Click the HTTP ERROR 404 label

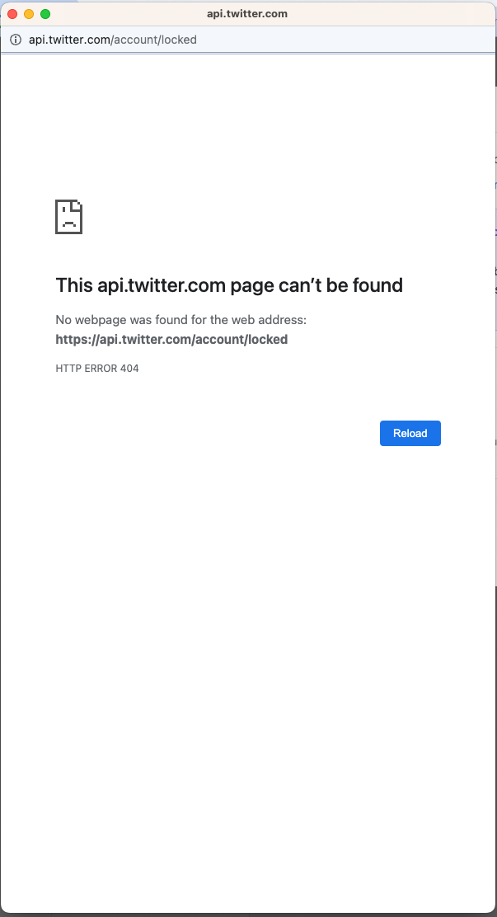tap(96, 368)
